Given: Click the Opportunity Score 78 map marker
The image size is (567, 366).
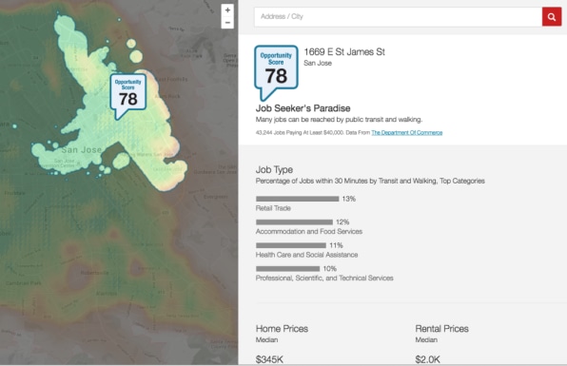Looking at the screenshot, I should (x=128, y=96).
